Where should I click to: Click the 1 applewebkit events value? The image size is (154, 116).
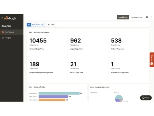click(x=112, y=64)
